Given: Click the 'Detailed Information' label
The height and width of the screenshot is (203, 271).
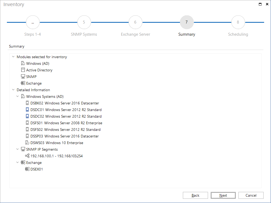Looking at the screenshot, I should click(33, 90).
